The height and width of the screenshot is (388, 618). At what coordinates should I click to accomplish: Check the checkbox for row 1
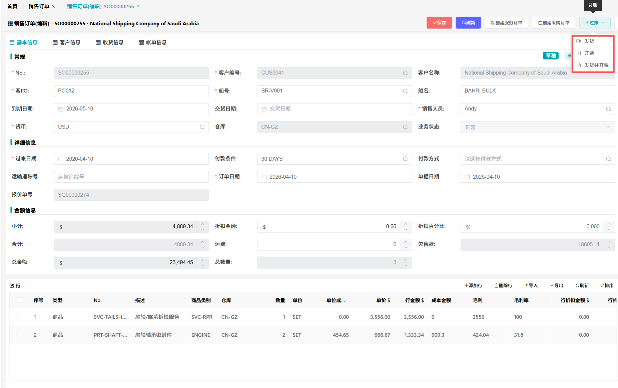pos(20,317)
